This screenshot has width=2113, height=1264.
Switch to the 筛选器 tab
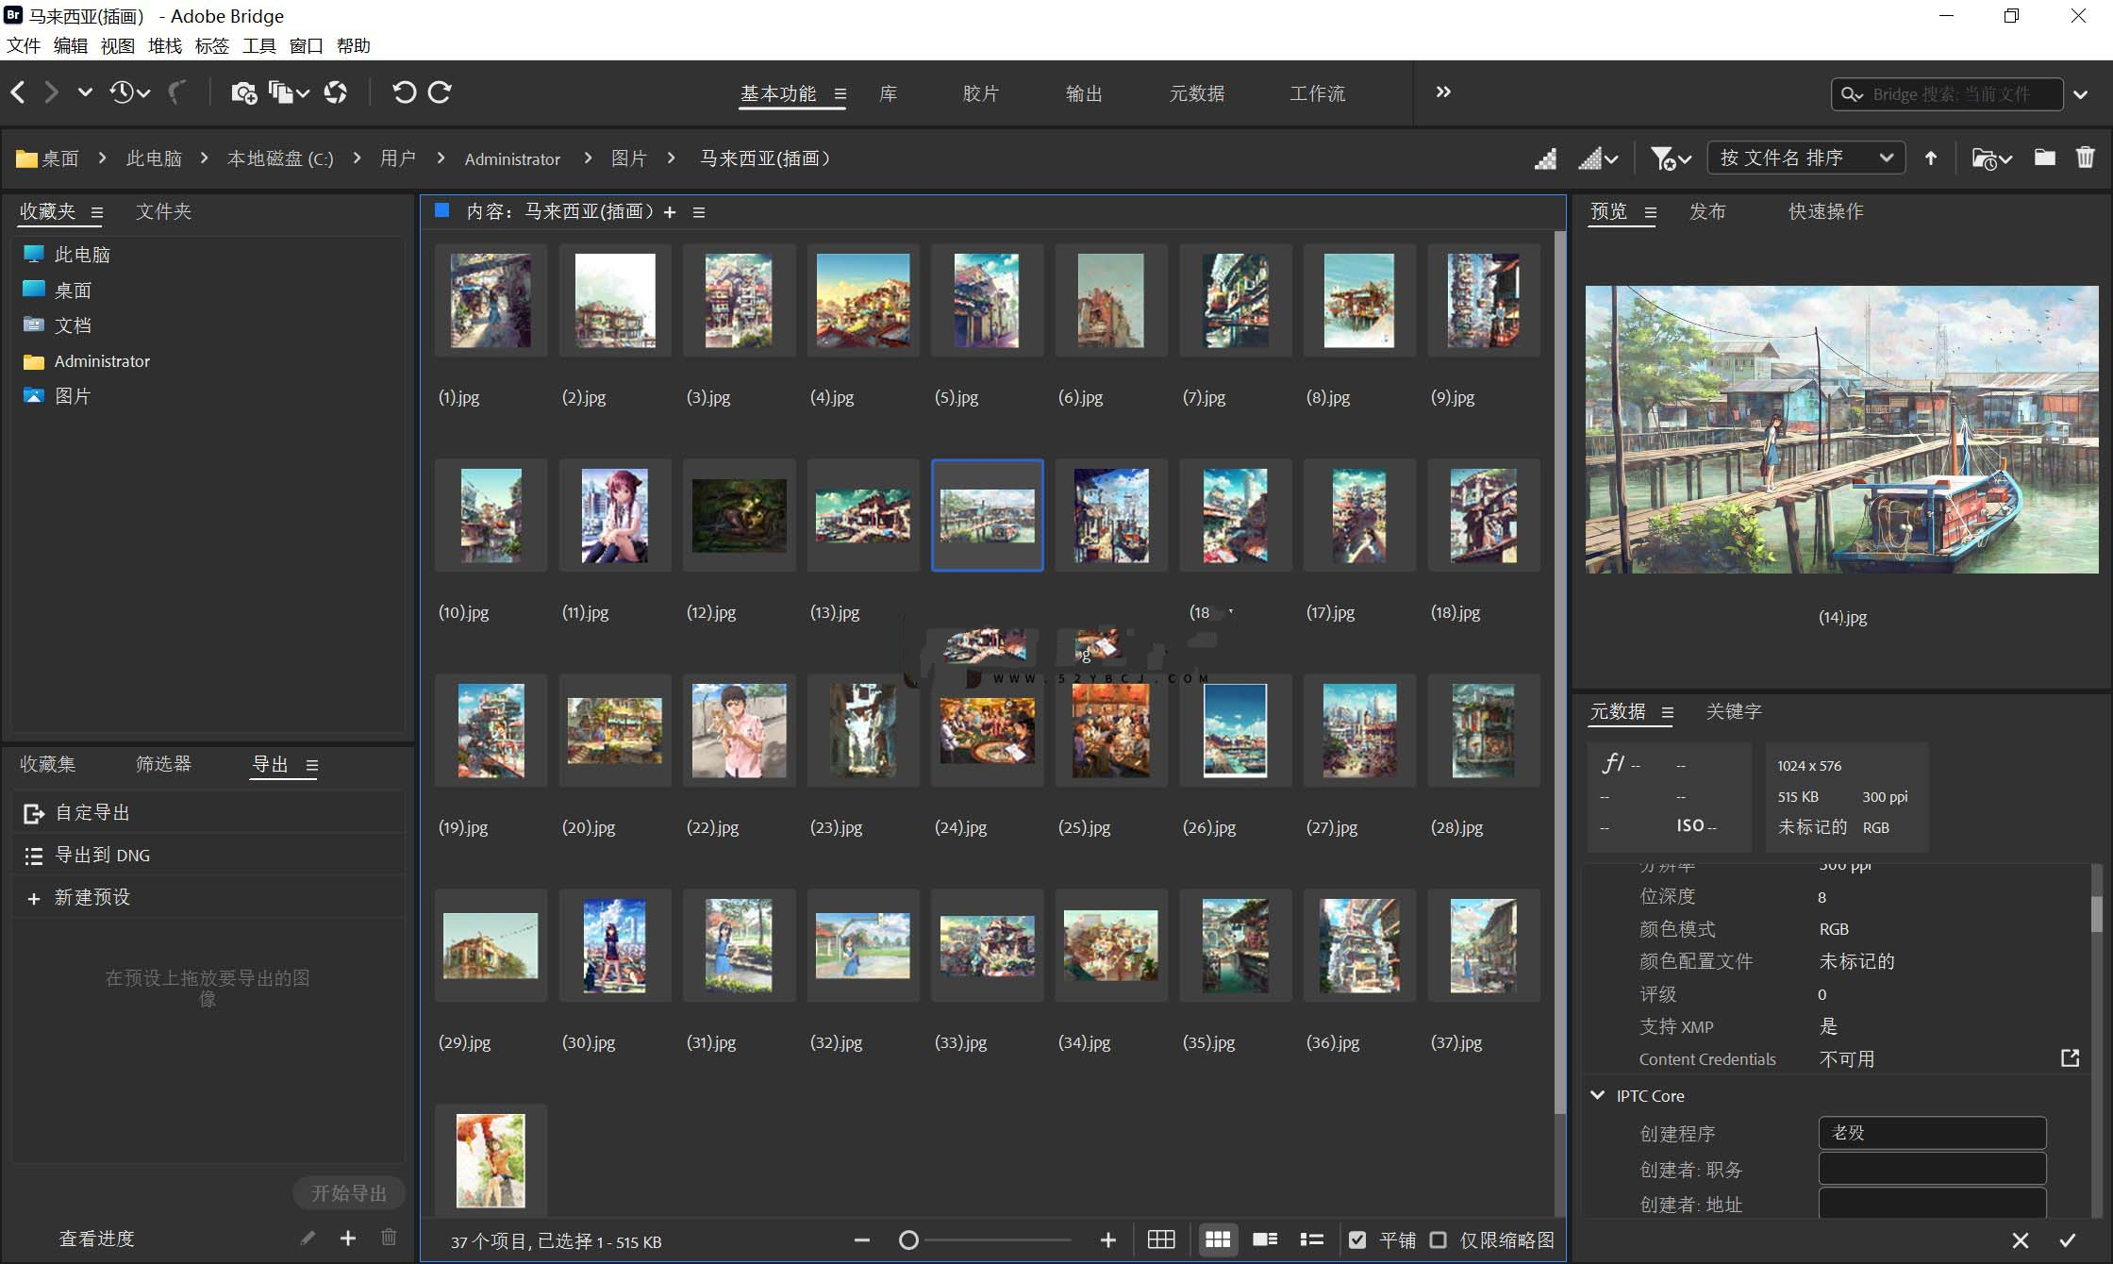coord(163,763)
